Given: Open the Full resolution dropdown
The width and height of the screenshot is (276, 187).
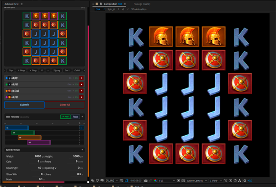Looking at the screenshot, I should pos(167,181).
